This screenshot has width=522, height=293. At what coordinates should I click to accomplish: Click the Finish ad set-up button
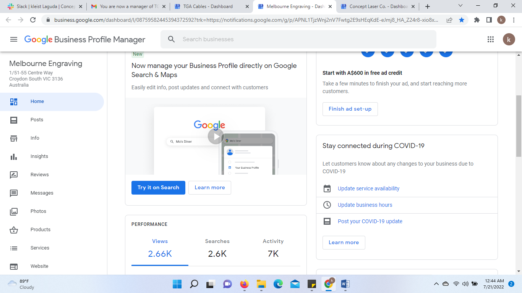pyautogui.click(x=350, y=109)
